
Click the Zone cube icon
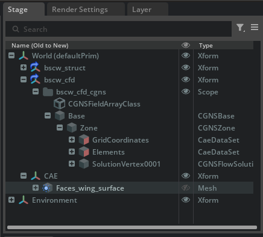pyautogui.click(x=72, y=128)
